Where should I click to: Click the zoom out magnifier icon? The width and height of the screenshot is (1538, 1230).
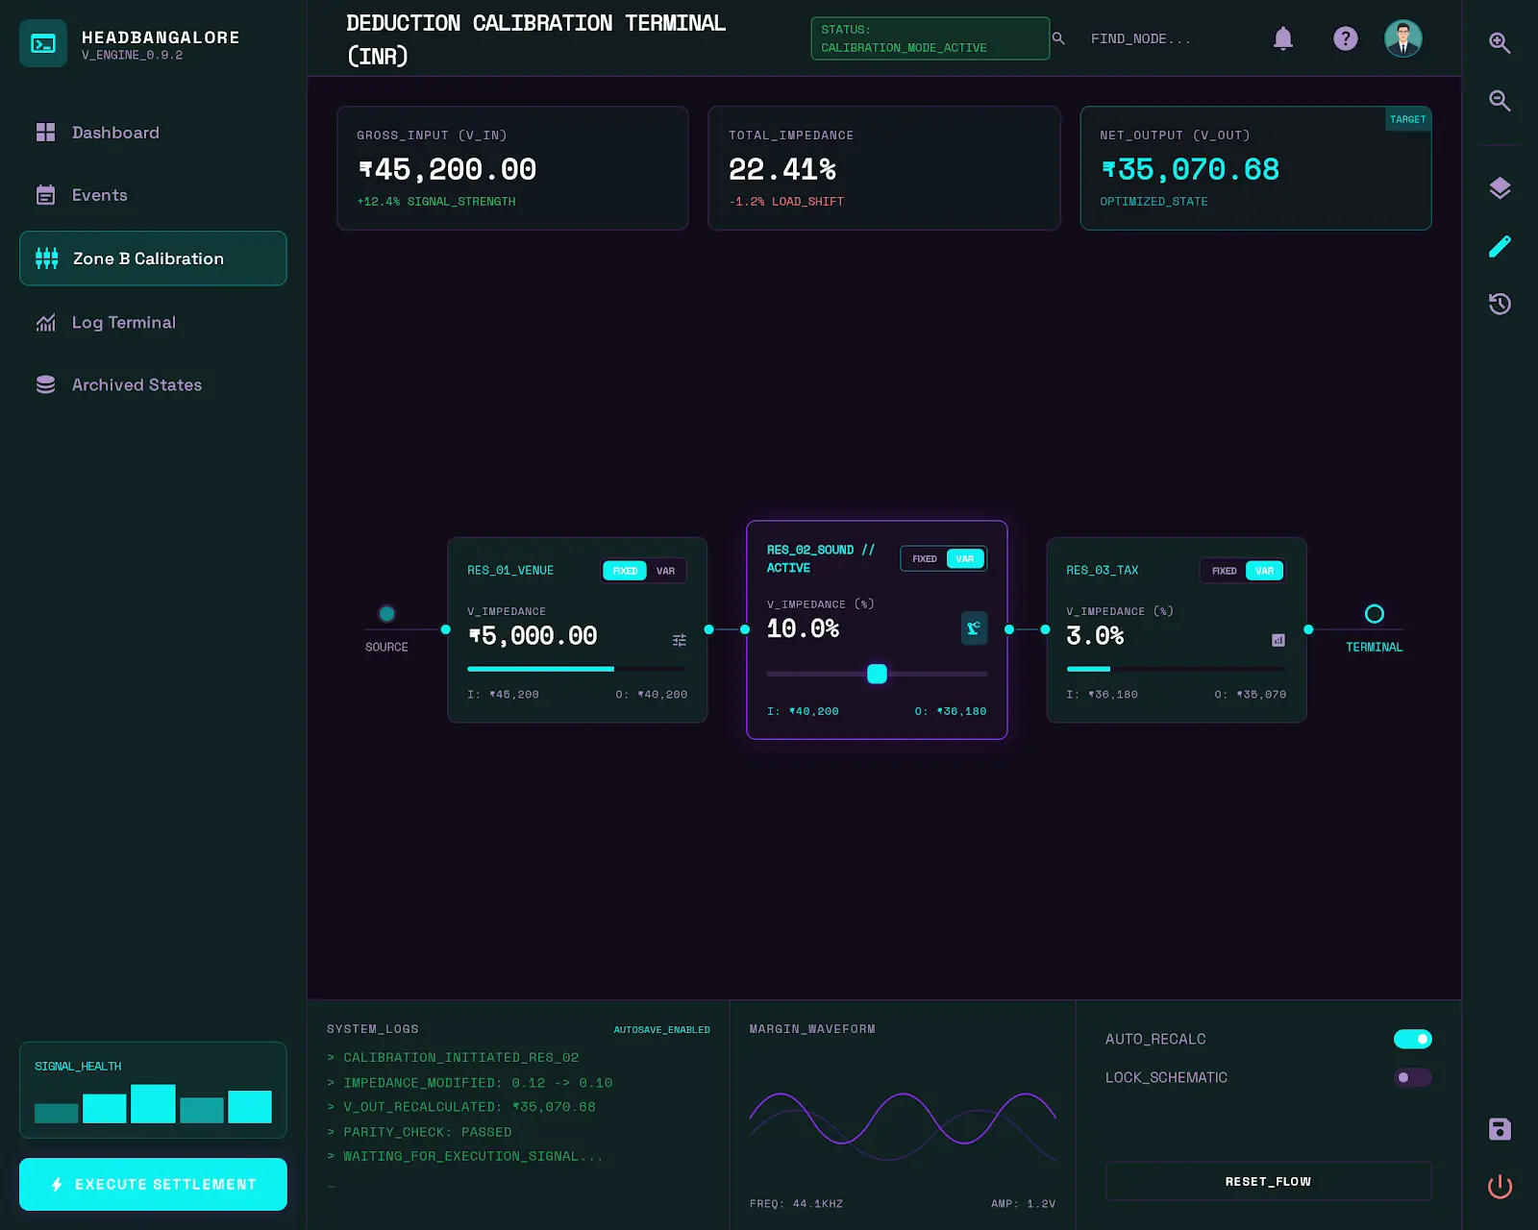pos(1500,101)
